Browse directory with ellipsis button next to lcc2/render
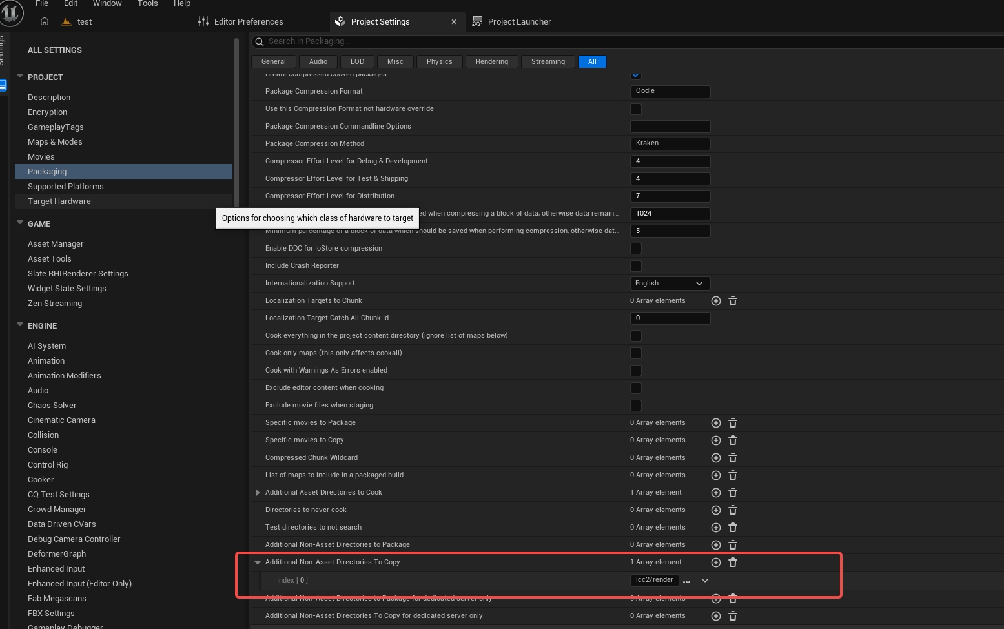 click(x=686, y=581)
